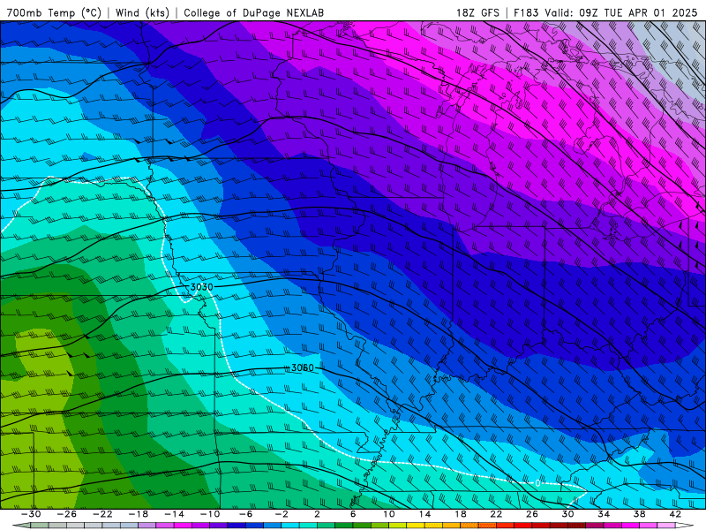706x530 pixels.
Task: Click the 6 color scale label
Action: pyautogui.click(x=353, y=514)
